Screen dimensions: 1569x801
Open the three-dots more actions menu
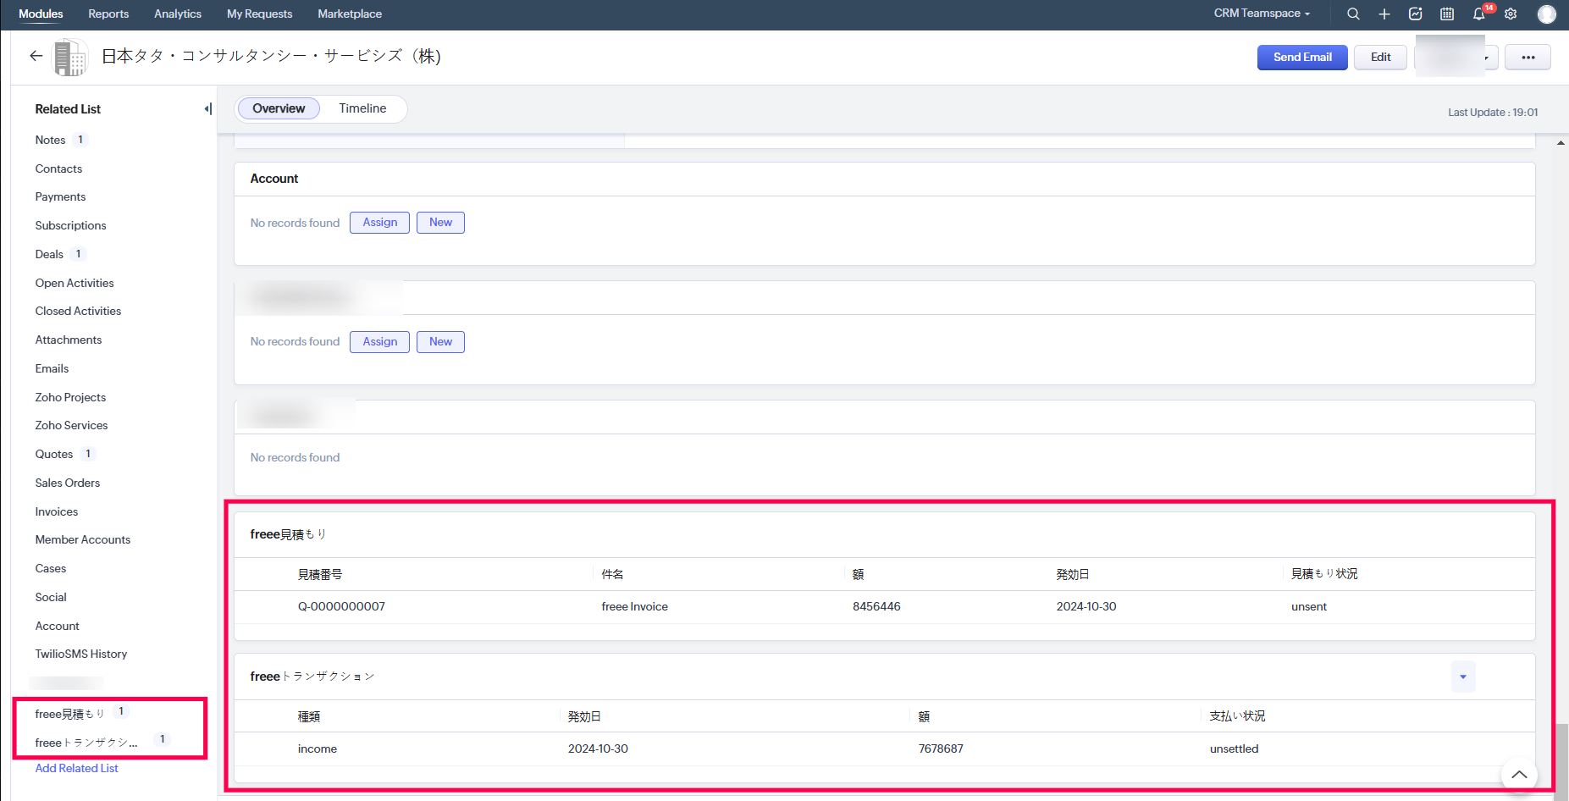[x=1528, y=58]
